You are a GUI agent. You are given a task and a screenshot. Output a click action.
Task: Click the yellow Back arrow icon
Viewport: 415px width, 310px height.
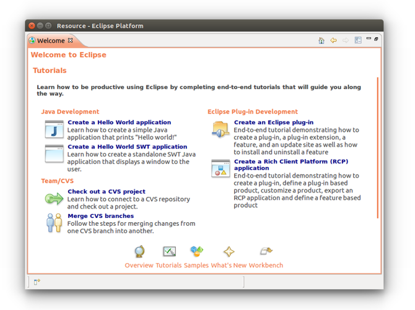pyautogui.click(x=333, y=40)
